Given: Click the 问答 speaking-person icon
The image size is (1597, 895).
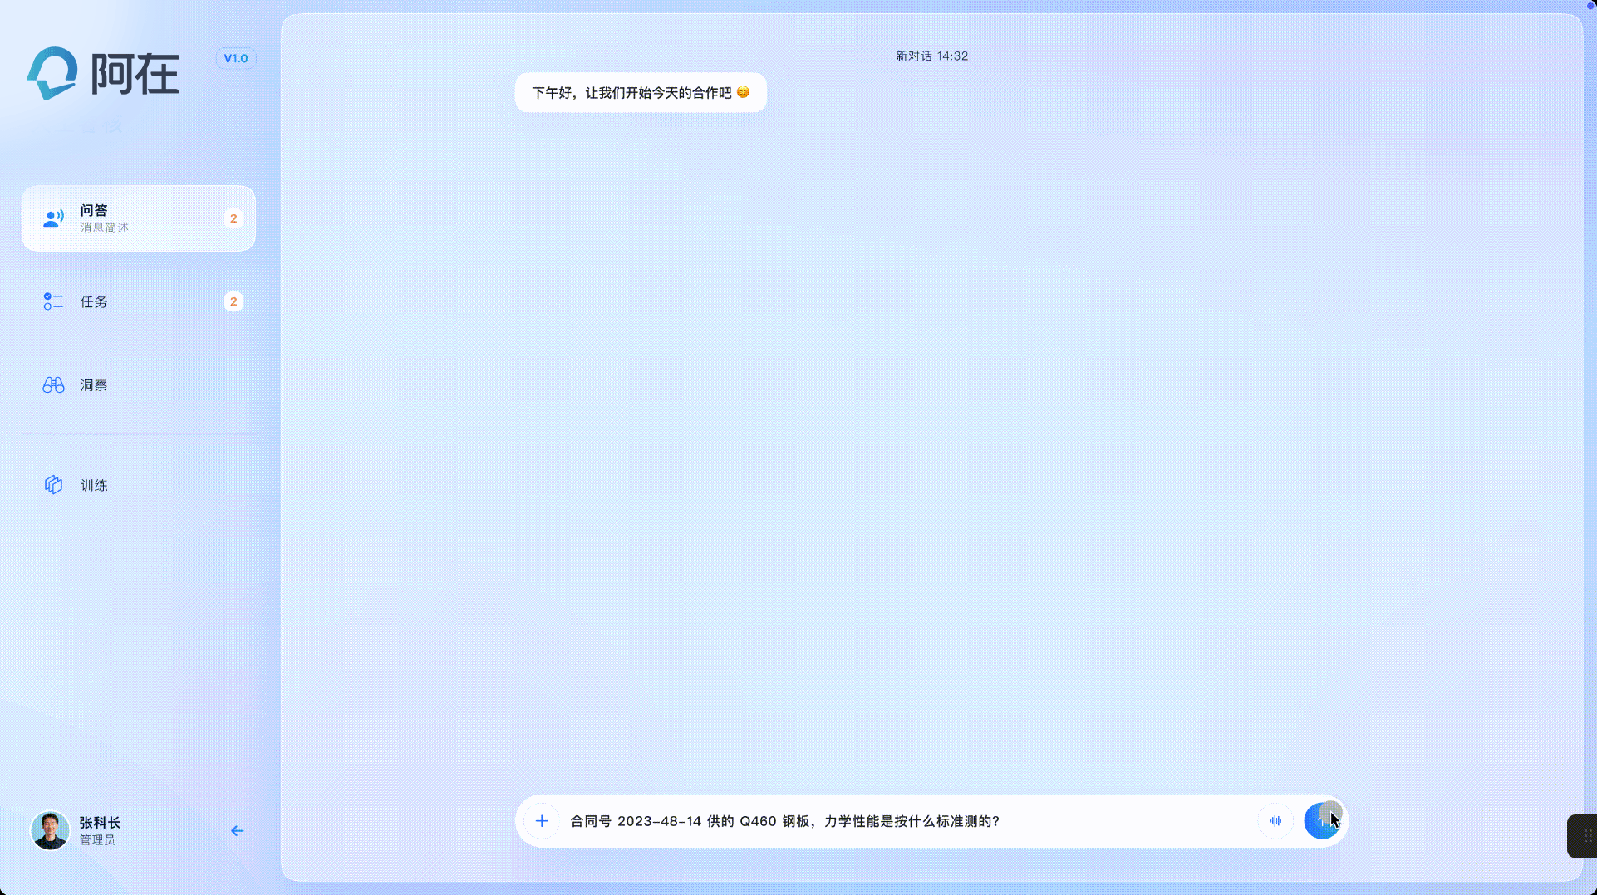Looking at the screenshot, I should [x=53, y=218].
